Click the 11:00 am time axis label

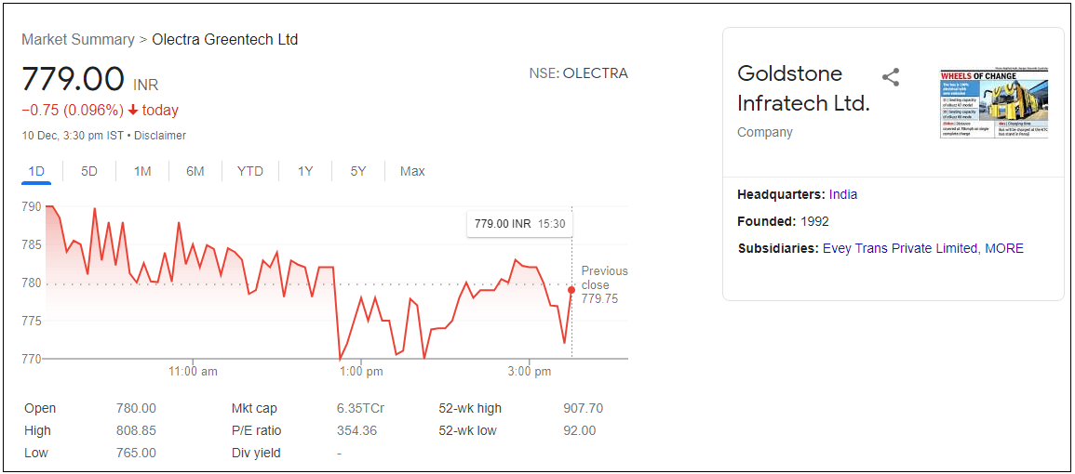[x=194, y=372]
